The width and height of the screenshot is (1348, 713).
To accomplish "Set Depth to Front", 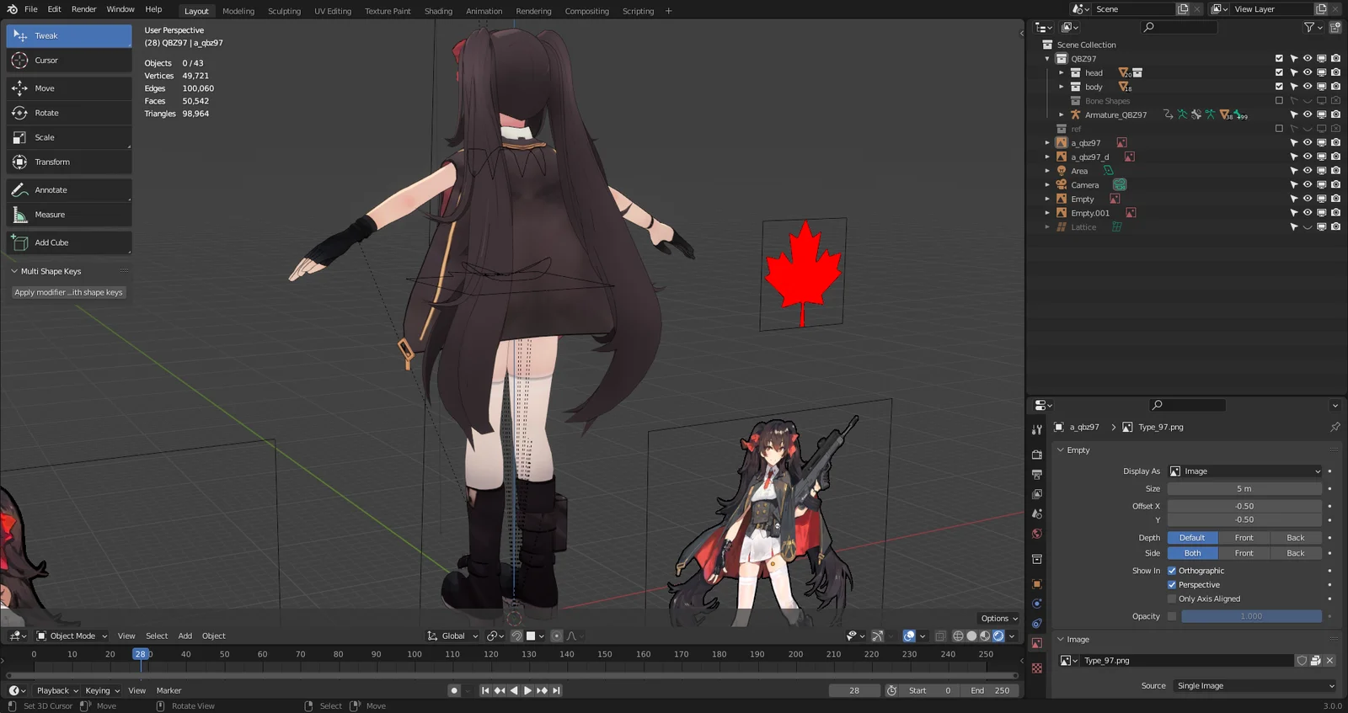I will point(1244,538).
